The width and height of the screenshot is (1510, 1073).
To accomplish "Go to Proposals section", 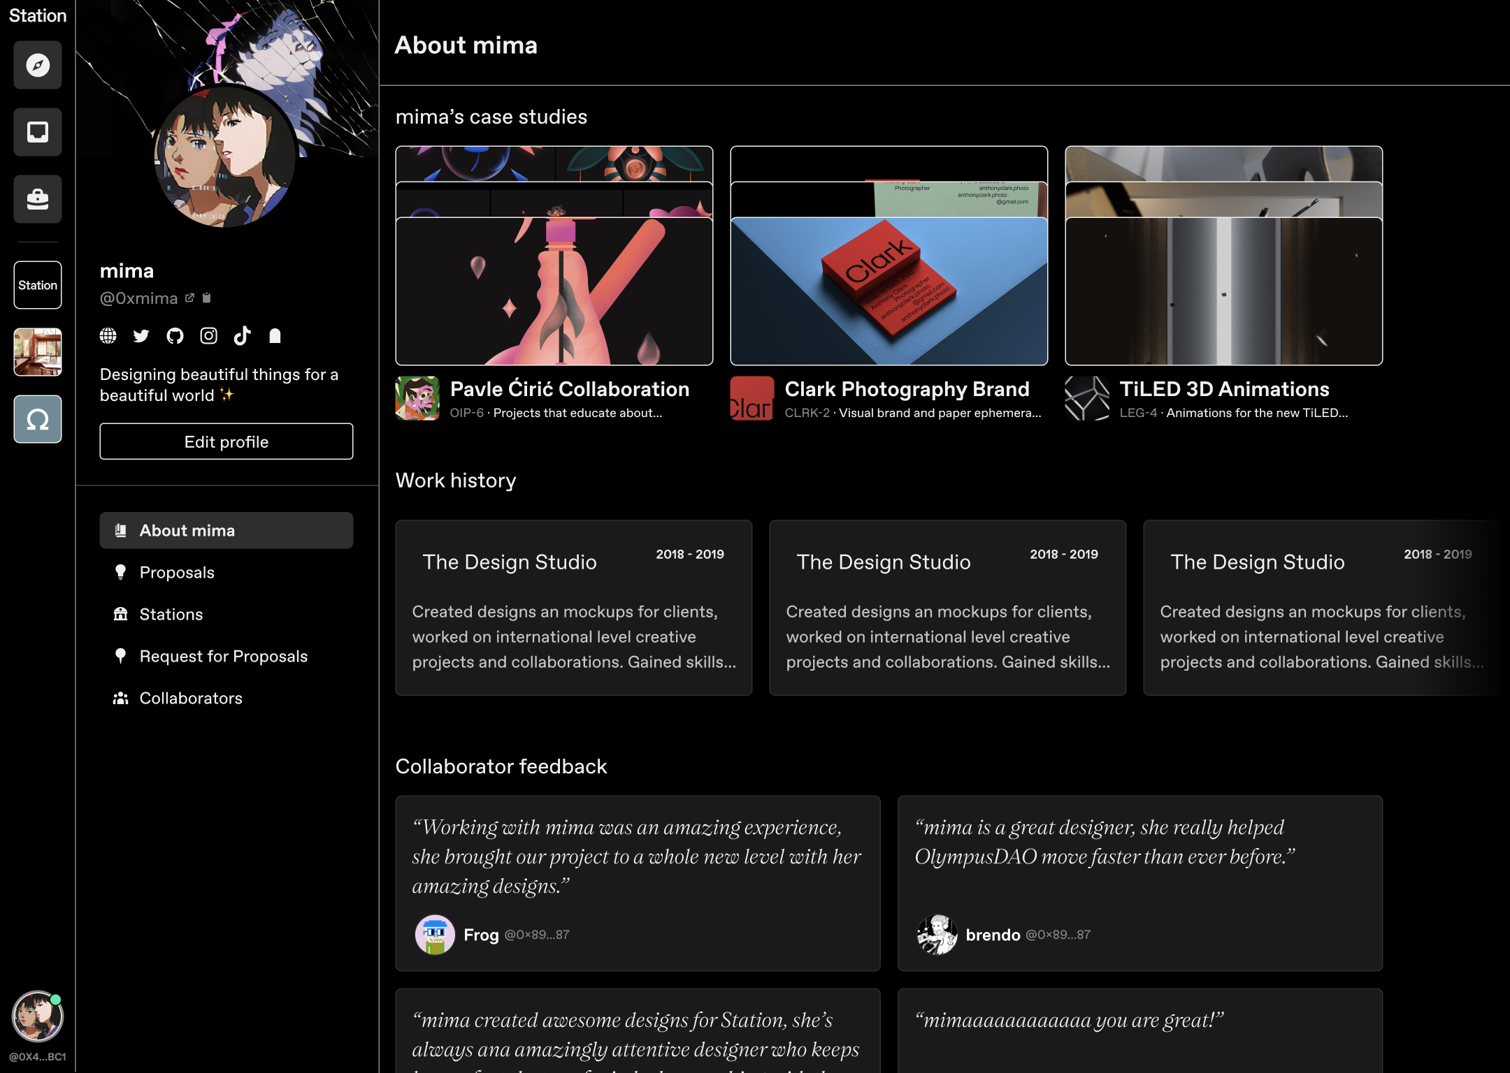I will tap(177, 572).
